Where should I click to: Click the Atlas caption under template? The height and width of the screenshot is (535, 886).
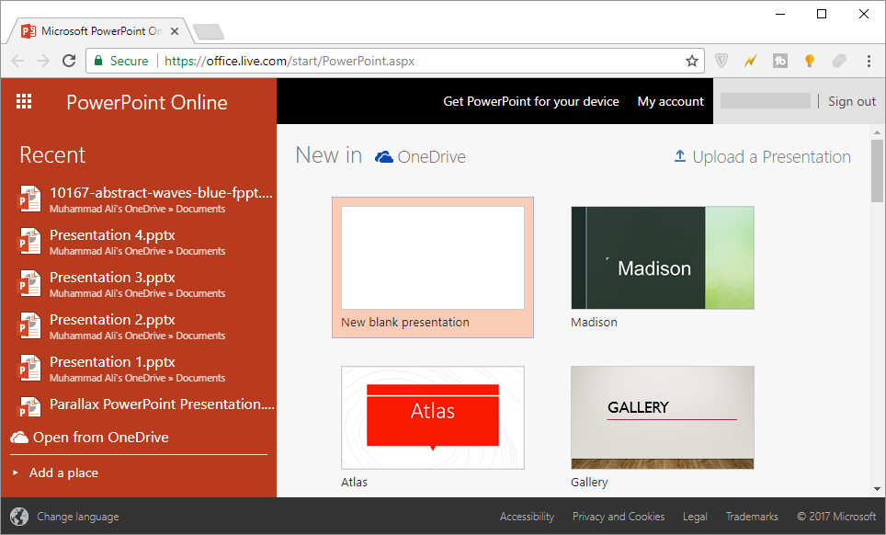pos(354,482)
